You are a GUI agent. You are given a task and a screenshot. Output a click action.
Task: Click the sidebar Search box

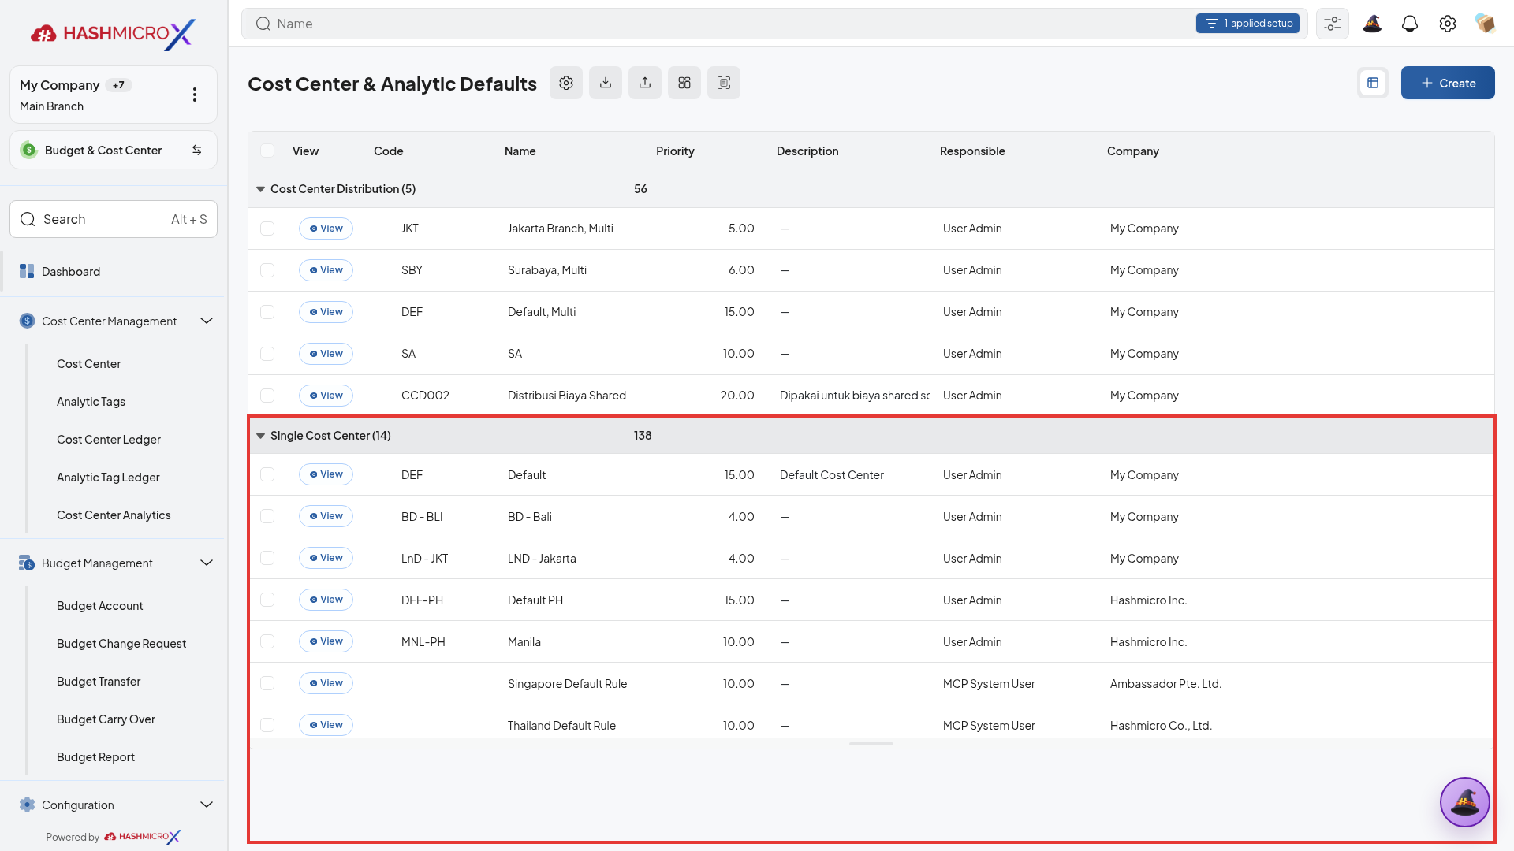114,219
